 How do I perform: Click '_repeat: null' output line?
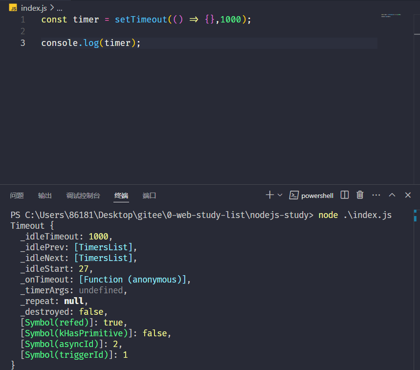pyautogui.click(x=54, y=301)
